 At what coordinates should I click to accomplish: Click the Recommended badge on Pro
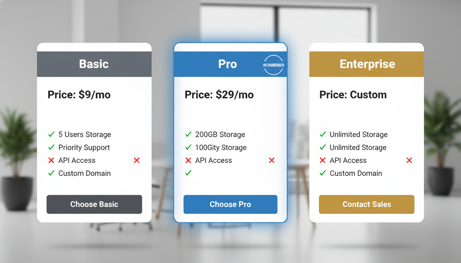pos(273,65)
